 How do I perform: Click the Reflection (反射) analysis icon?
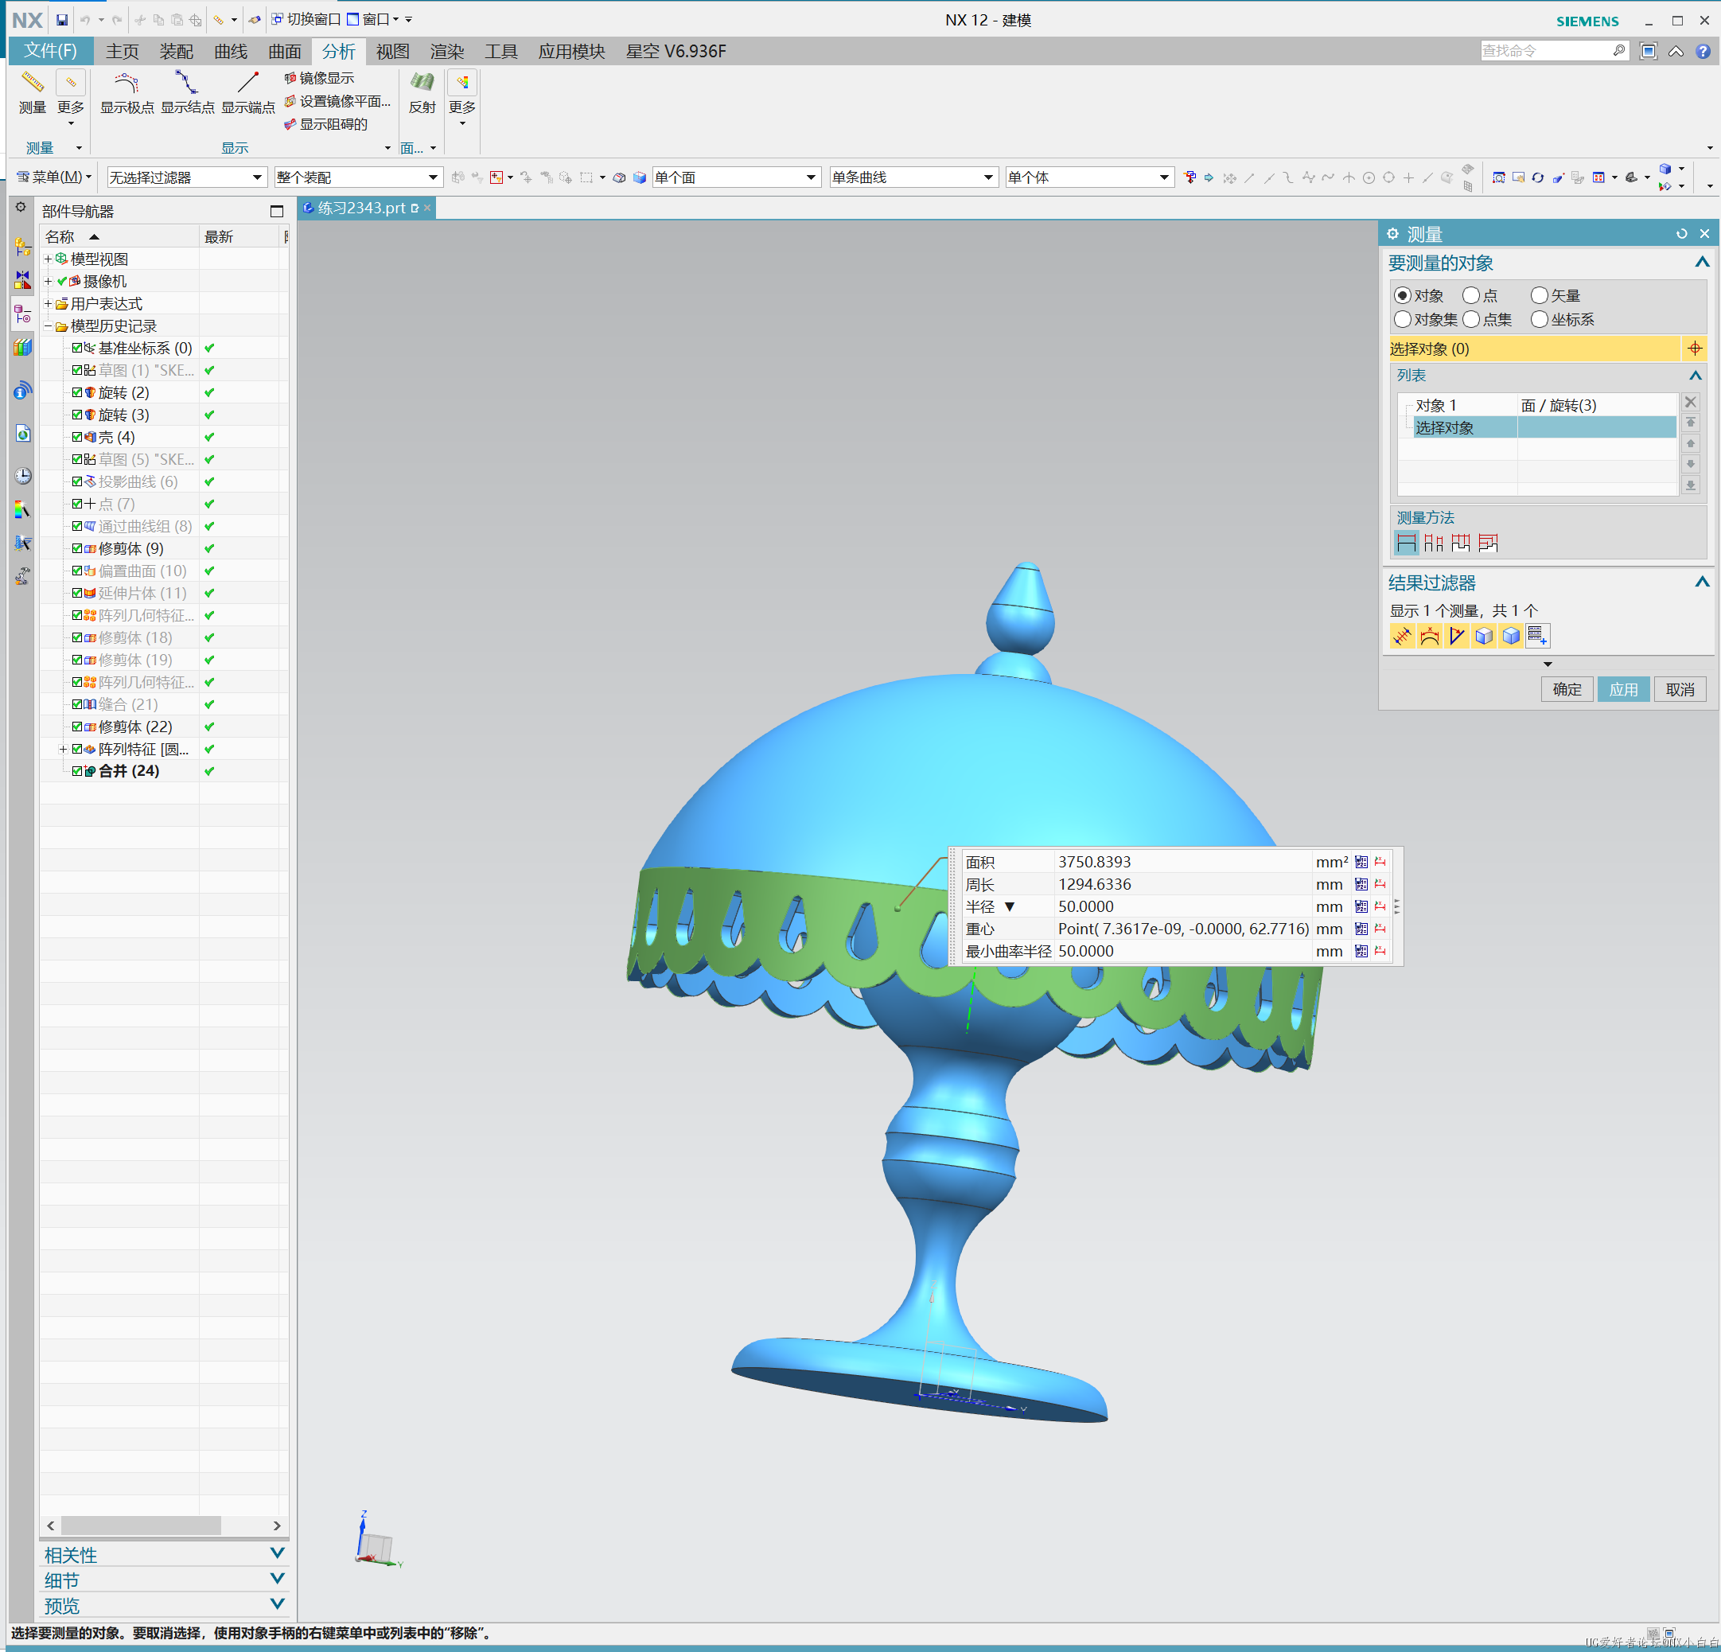tap(422, 84)
